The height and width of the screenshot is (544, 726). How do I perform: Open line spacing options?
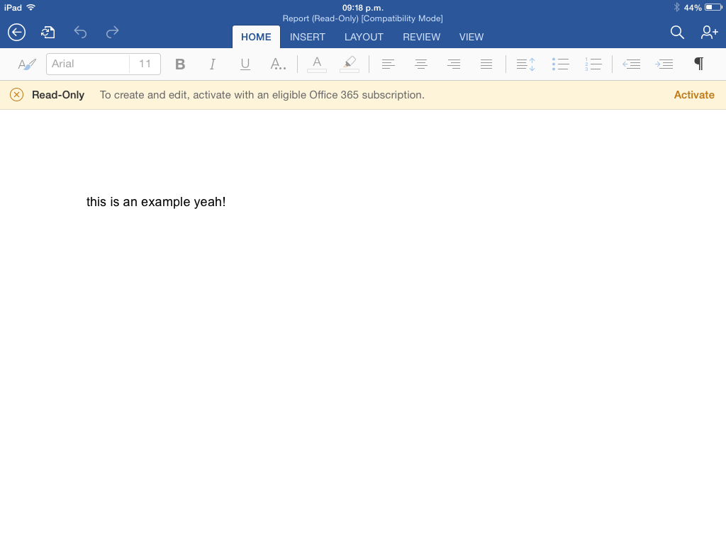click(525, 64)
